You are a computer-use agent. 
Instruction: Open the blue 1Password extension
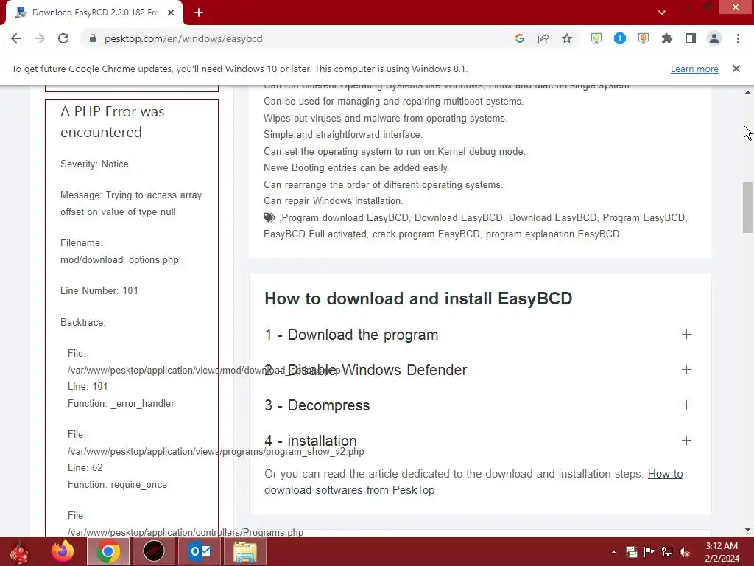coord(620,38)
